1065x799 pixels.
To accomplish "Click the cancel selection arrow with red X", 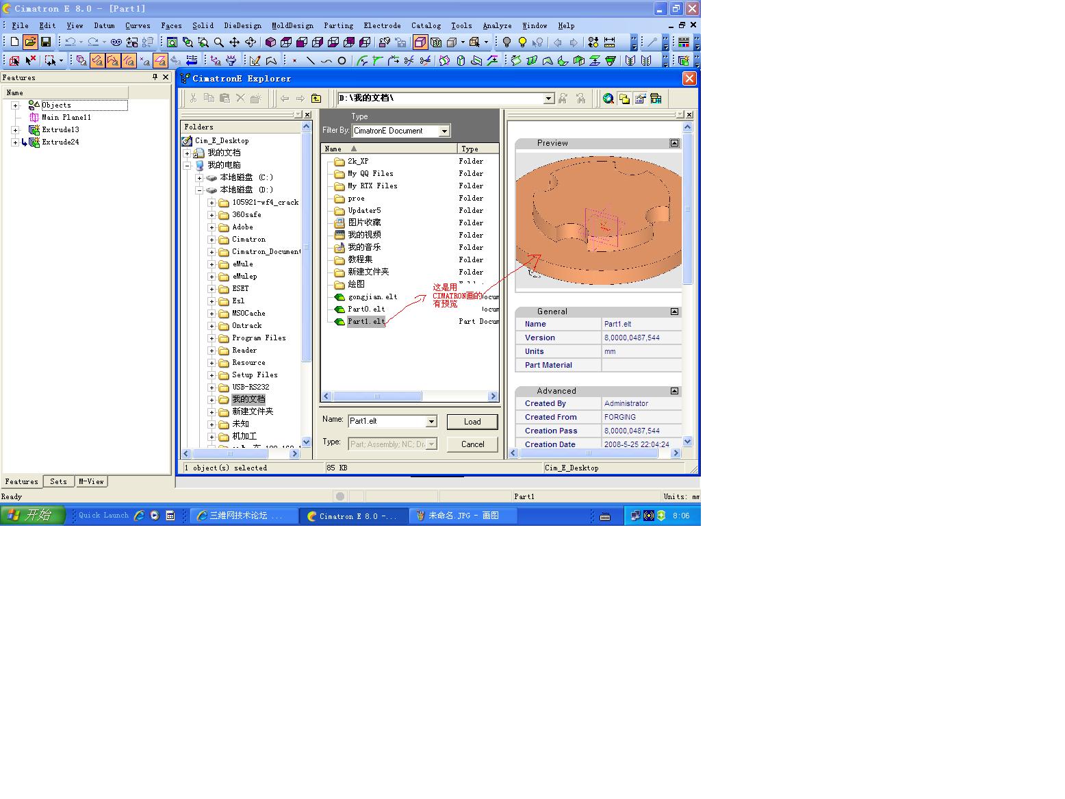I will pyautogui.click(x=30, y=61).
